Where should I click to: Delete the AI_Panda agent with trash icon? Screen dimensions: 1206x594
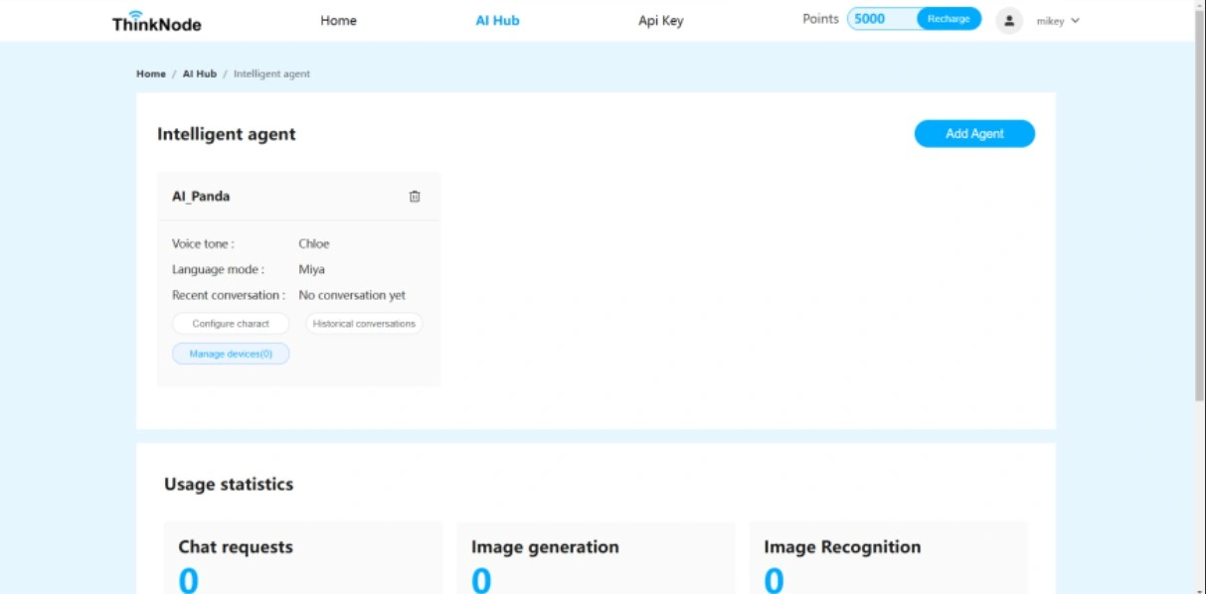coord(415,197)
